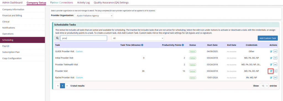
Task: Show Task Time info tooltip icon
Action: pos(142,45)
